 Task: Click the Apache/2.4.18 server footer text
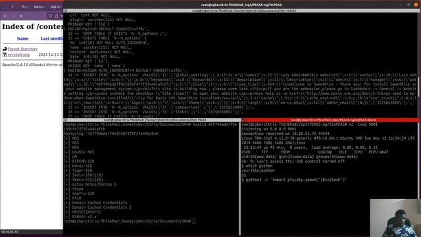(x=32, y=65)
